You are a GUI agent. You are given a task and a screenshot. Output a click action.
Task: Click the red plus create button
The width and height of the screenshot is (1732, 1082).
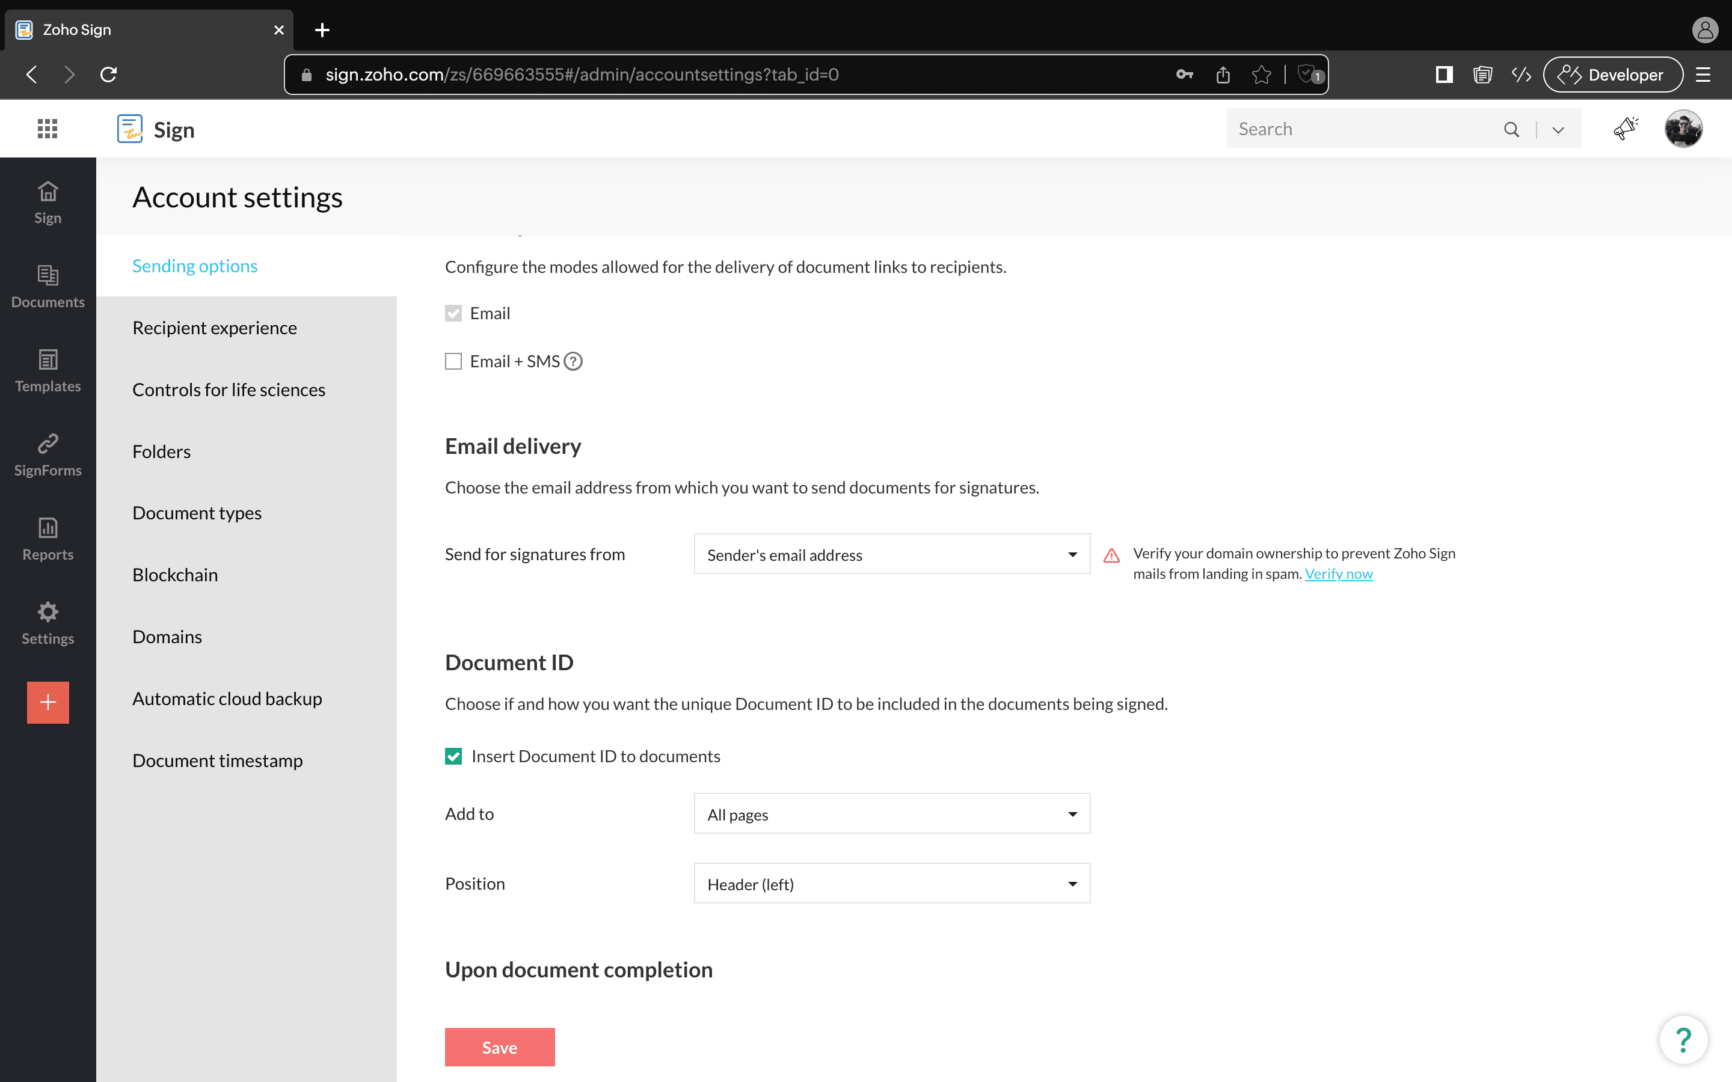tap(48, 702)
